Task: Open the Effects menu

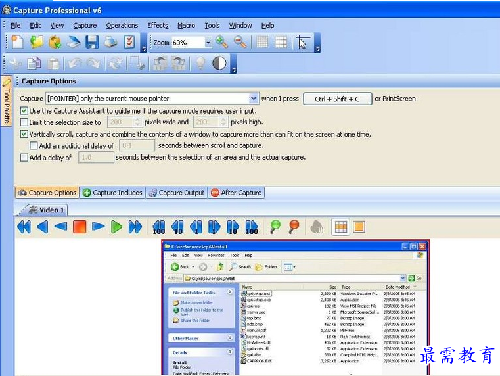Action: pyautogui.click(x=158, y=26)
